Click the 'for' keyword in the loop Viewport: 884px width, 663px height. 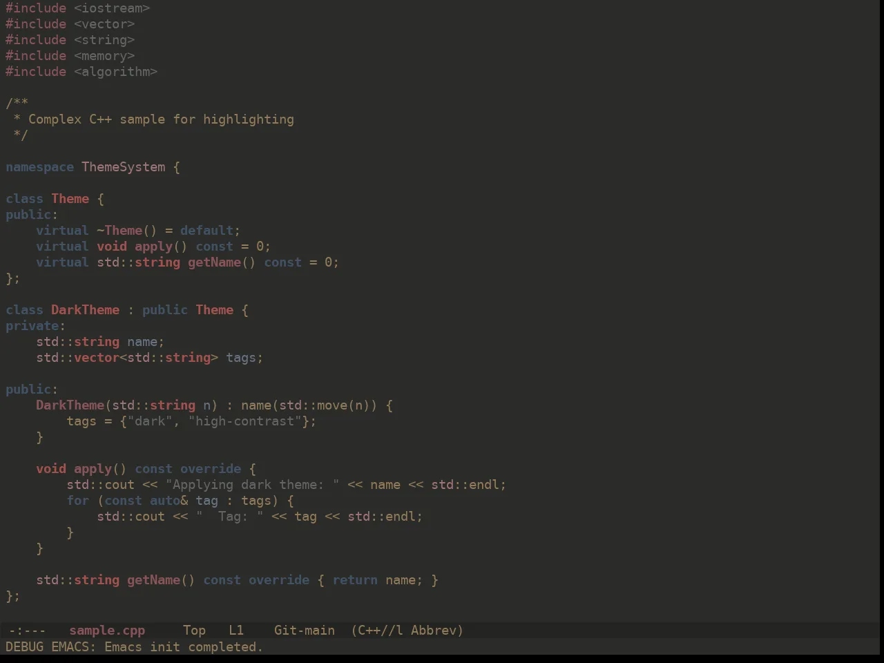pos(77,501)
